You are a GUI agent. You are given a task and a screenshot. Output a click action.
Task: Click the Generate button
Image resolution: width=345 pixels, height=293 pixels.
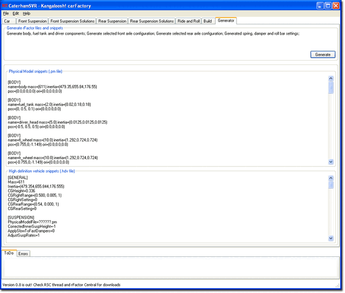pyautogui.click(x=323, y=55)
